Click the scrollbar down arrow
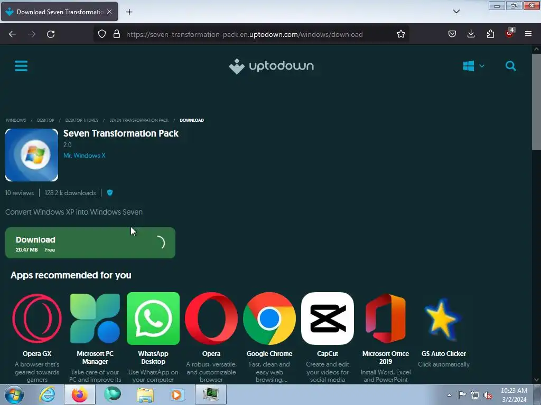Viewport: 541px width, 405px height. (x=536, y=380)
